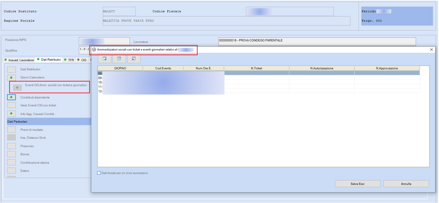Click the N.Ticket column header
The image size is (439, 203).
256,68
